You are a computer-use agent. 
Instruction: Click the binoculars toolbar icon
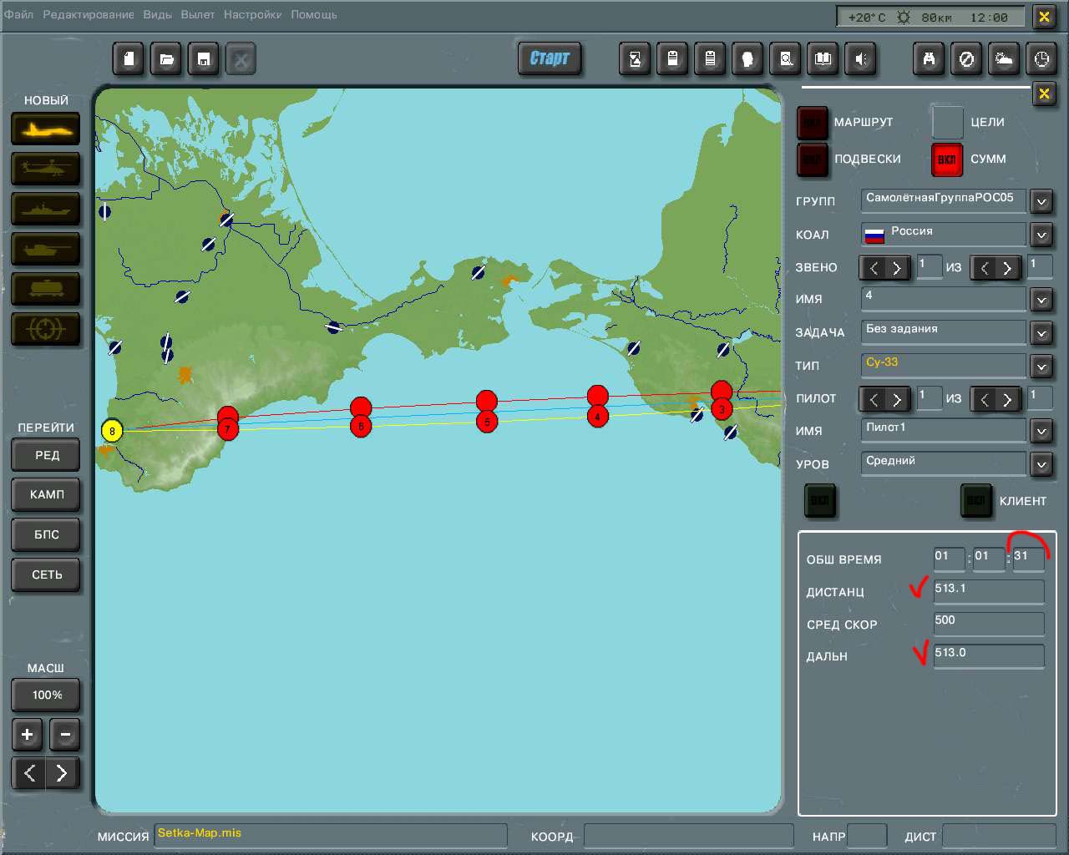click(929, 59)
